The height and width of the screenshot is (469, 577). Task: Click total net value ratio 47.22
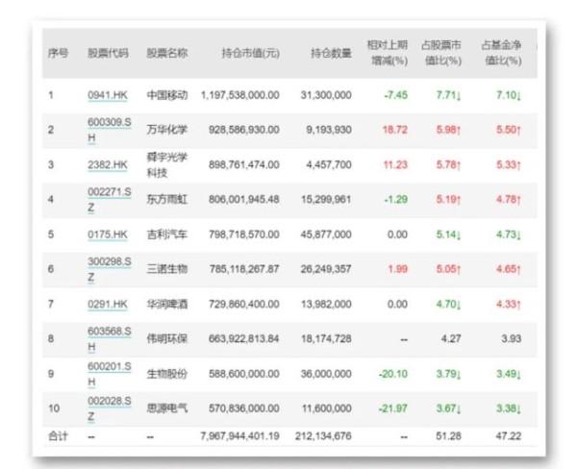coord(509,436)
